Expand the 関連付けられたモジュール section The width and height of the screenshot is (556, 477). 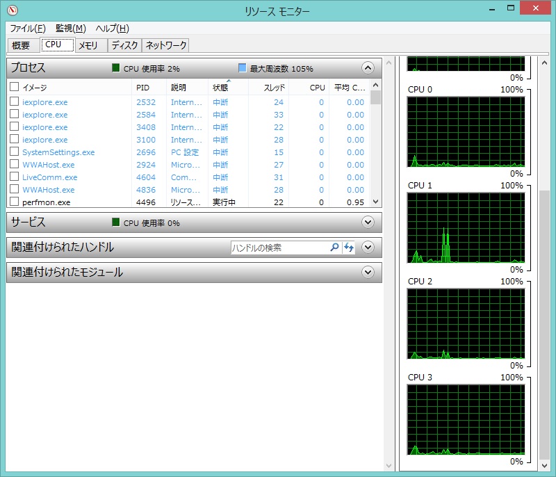click(x=368, y=273)
